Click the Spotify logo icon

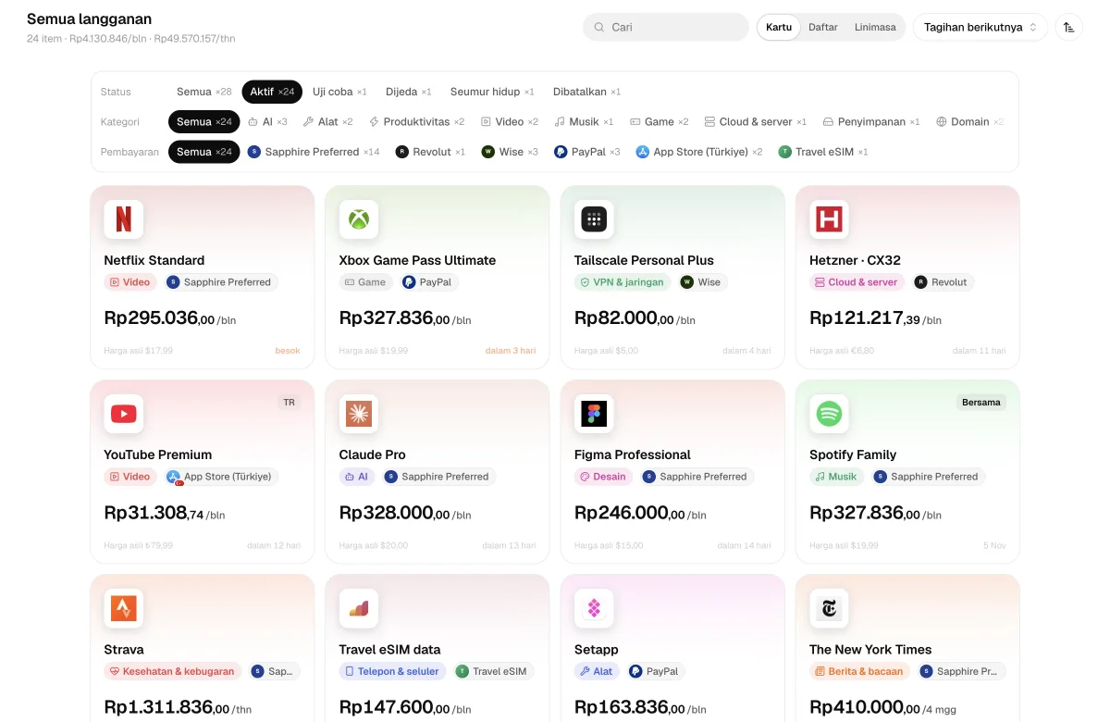pyautogui.click(x=829, y=414)
